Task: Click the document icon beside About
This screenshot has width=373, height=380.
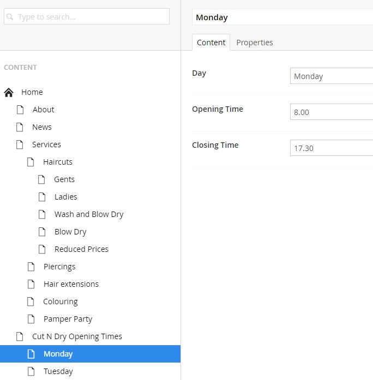Action: (x=20, y=110)
